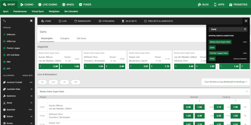
Task: Pick handicap -1.5 odds 2.28 for Gilliland
Action: pos(219,116)
